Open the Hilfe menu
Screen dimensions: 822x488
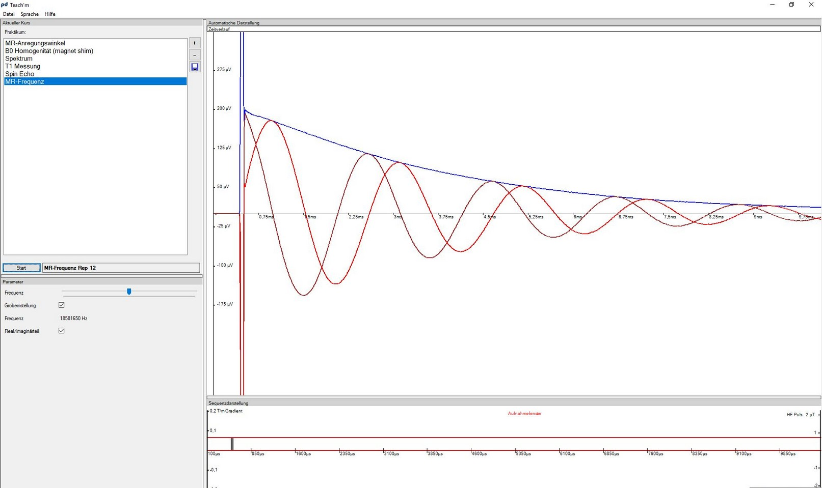coord(50,14)
